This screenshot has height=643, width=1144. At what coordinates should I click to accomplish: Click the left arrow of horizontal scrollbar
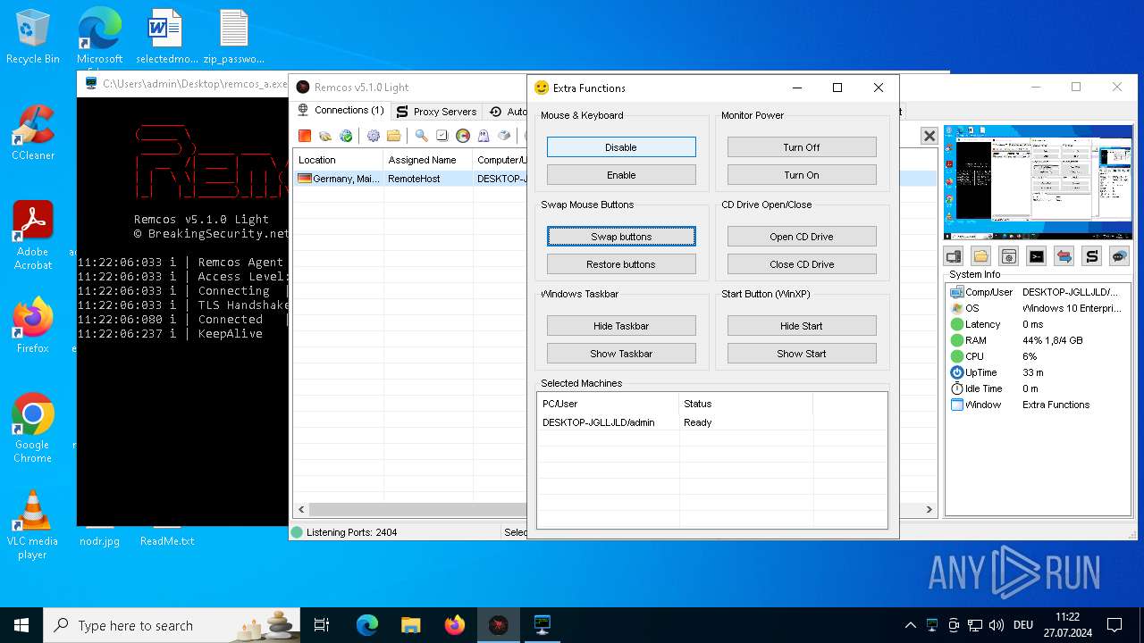[x=301, y=509]
